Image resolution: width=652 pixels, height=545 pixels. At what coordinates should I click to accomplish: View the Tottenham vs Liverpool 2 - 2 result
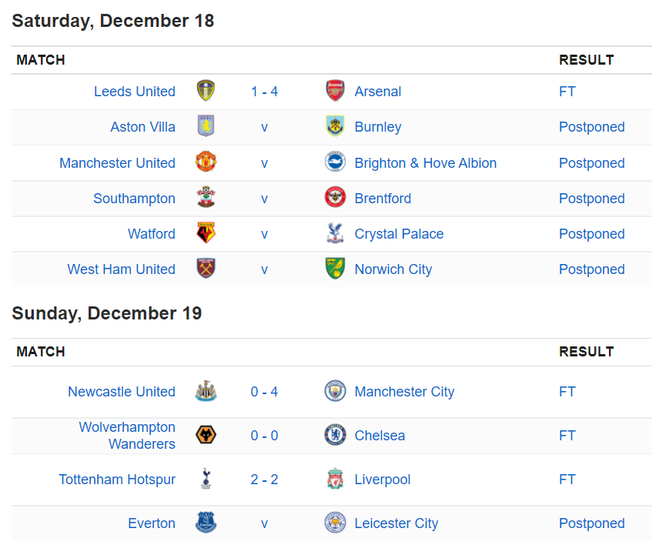265,480
